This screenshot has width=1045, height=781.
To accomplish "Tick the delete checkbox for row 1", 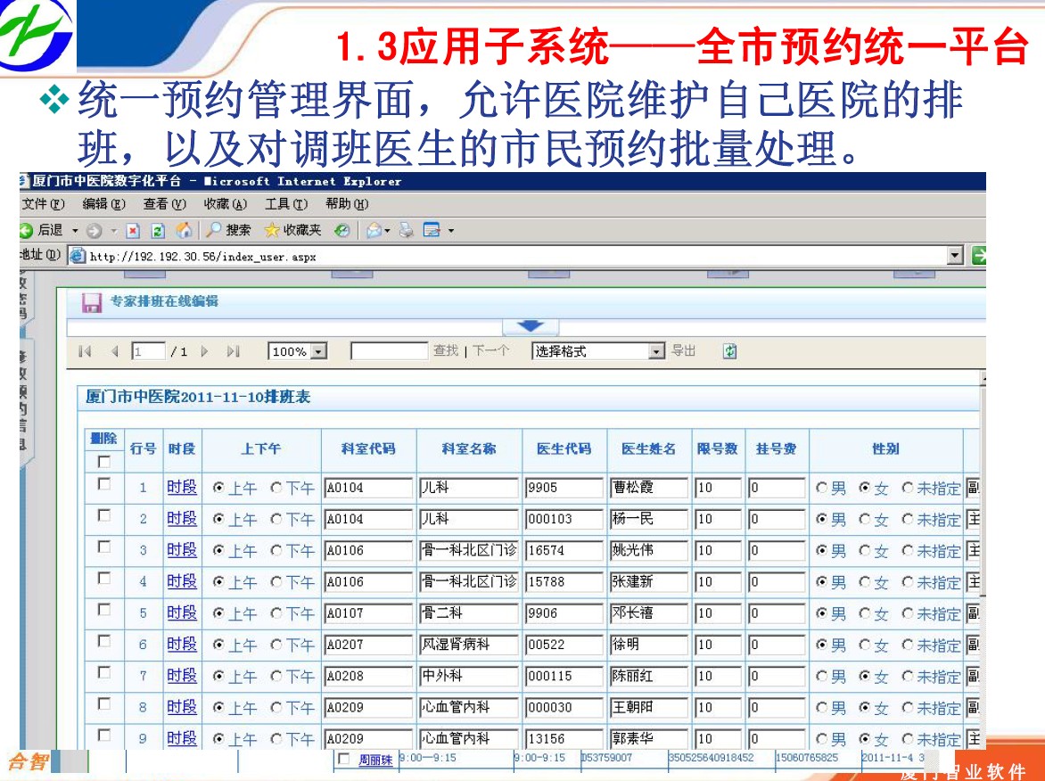I will [x=104, y=484].
